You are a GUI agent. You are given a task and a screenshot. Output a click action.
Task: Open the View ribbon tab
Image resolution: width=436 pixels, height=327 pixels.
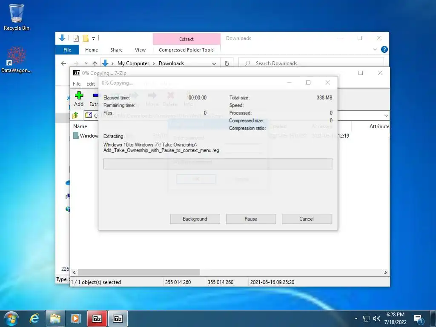click(140, 50)
